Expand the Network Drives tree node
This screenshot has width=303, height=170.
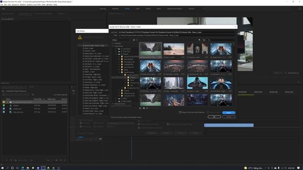point(113,104)
